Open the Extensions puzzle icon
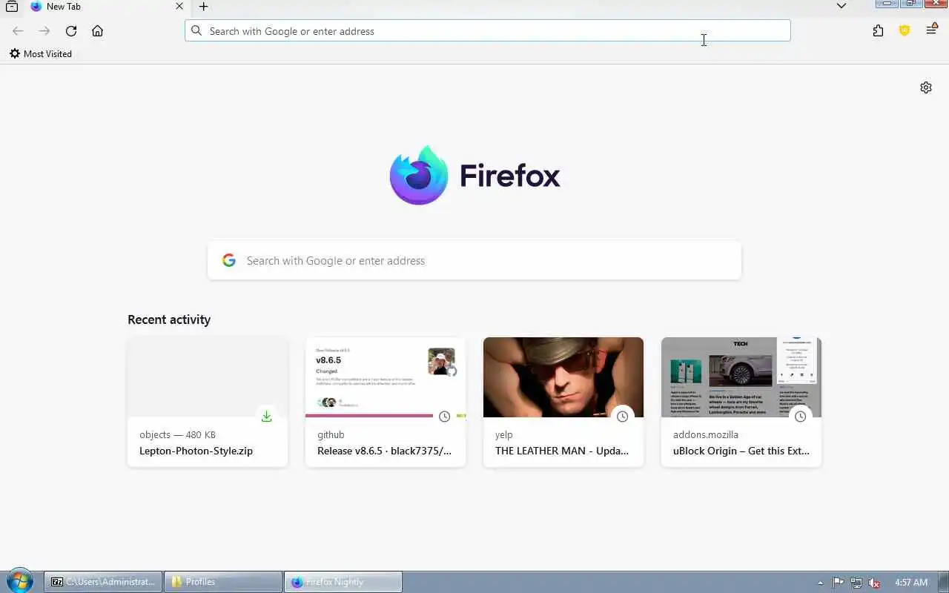The height and width of the screenshot is (593, 949). pos(878,31)
